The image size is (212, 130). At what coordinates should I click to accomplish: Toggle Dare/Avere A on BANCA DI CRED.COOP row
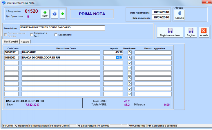coord(130,58)
